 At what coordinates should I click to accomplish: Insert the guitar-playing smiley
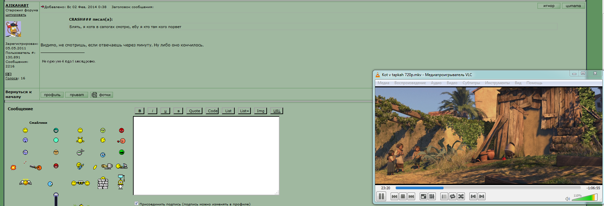click(x=80, y=166)
